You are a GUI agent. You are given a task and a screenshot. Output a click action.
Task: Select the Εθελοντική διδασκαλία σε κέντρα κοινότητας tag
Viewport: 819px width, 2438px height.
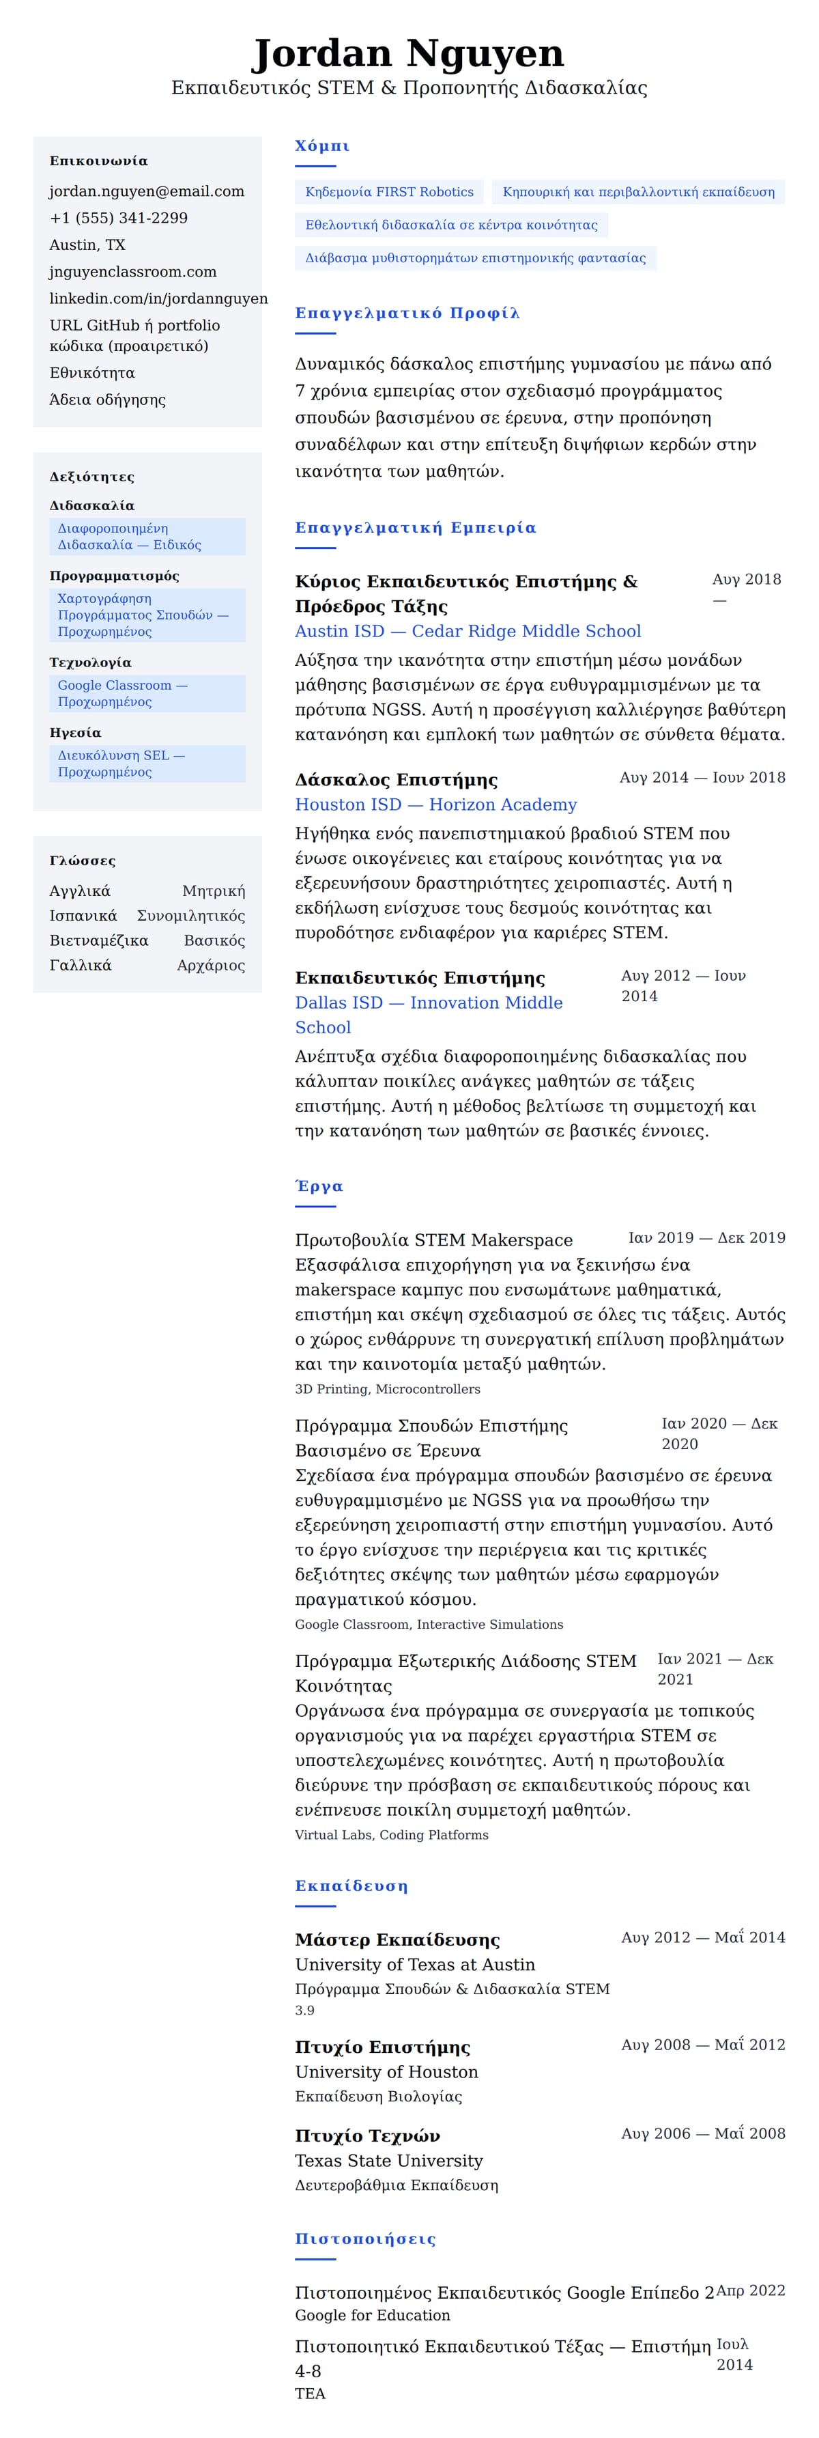click(451, 225)
